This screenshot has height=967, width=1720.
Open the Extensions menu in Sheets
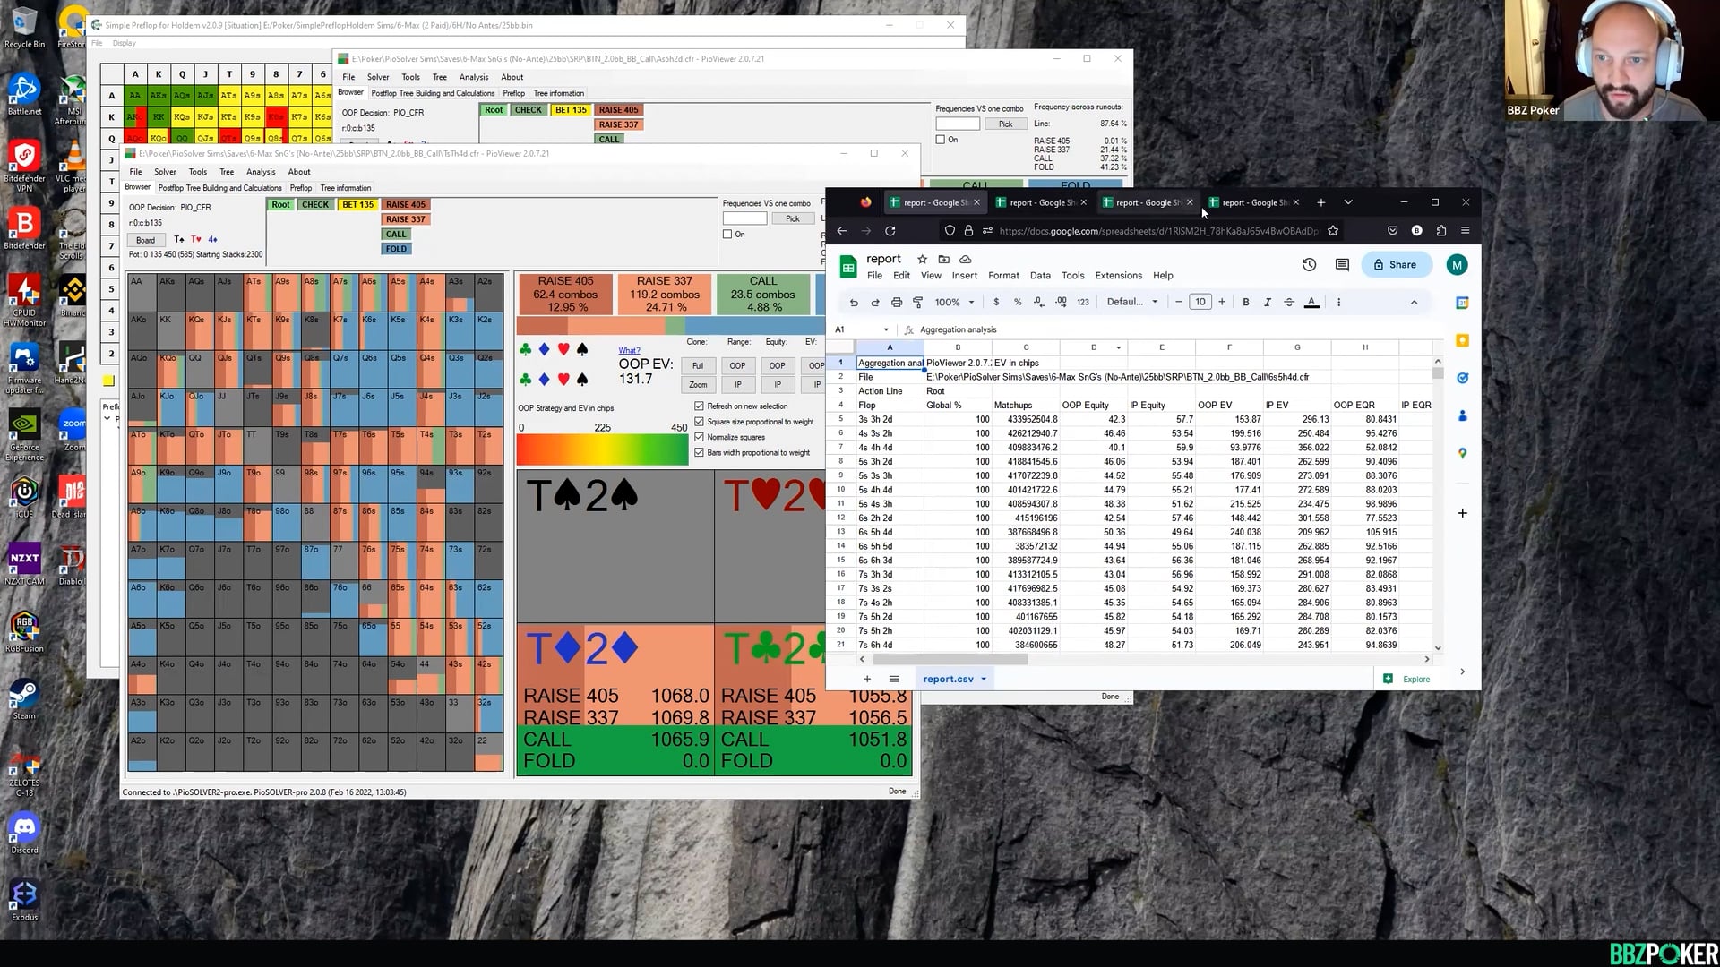[x=1118, y=276]
